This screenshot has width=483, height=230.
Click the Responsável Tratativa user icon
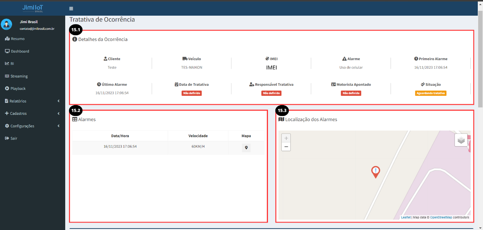pos(252,85)
